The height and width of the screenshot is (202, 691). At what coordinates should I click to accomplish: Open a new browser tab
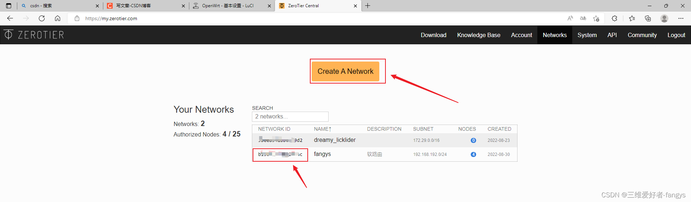[x=367, y=6]
